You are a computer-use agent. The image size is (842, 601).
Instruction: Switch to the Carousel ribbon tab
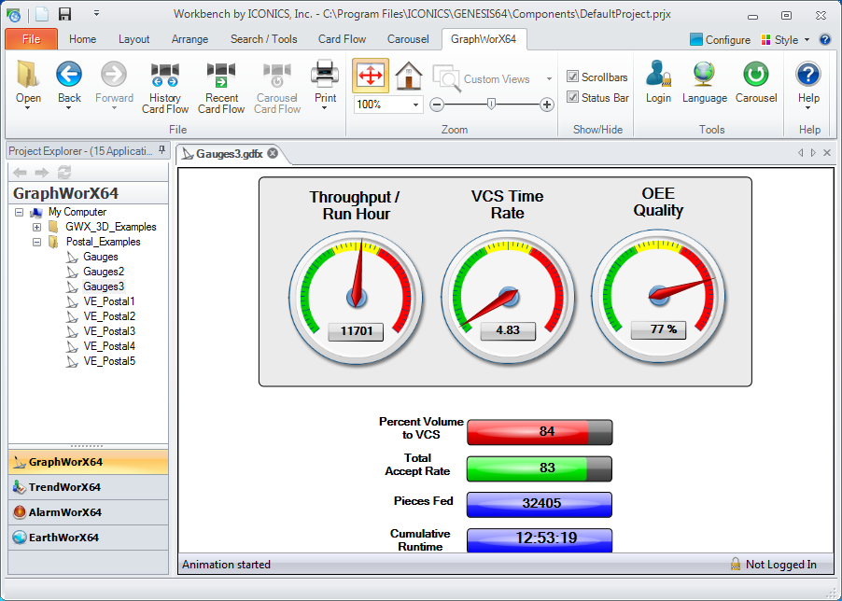(408, 39)
